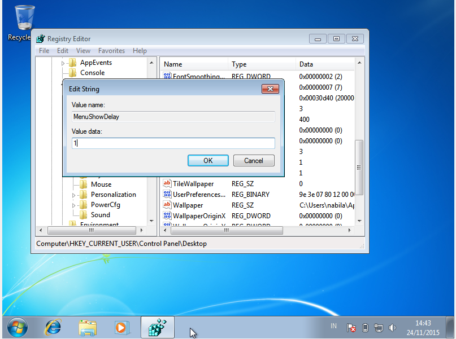Open the Favorites menu
Viewport: 456px width, 339px height.
(111, 51)
